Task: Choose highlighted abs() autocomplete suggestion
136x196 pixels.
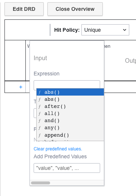Action: tap(70, 92)
